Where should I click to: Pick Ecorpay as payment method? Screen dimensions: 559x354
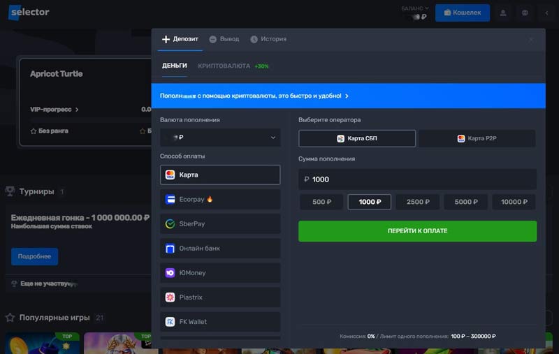(219, 200)
